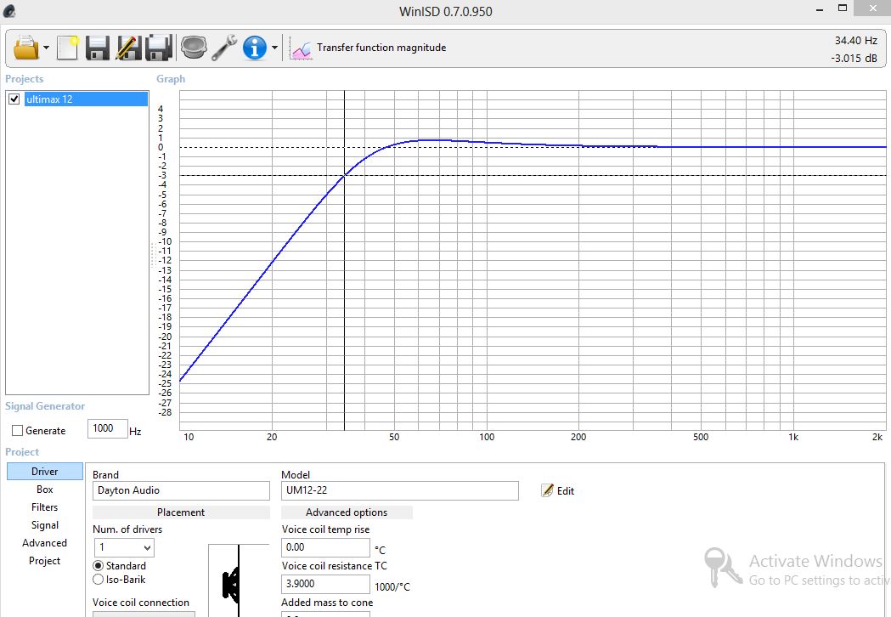The height and width of the screenshot is (617, 891).
Task: Click the Model field UM12-22
Action: [x=400, y=490]
